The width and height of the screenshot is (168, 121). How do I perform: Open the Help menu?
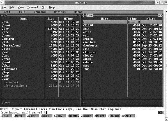tap(52, 8)
